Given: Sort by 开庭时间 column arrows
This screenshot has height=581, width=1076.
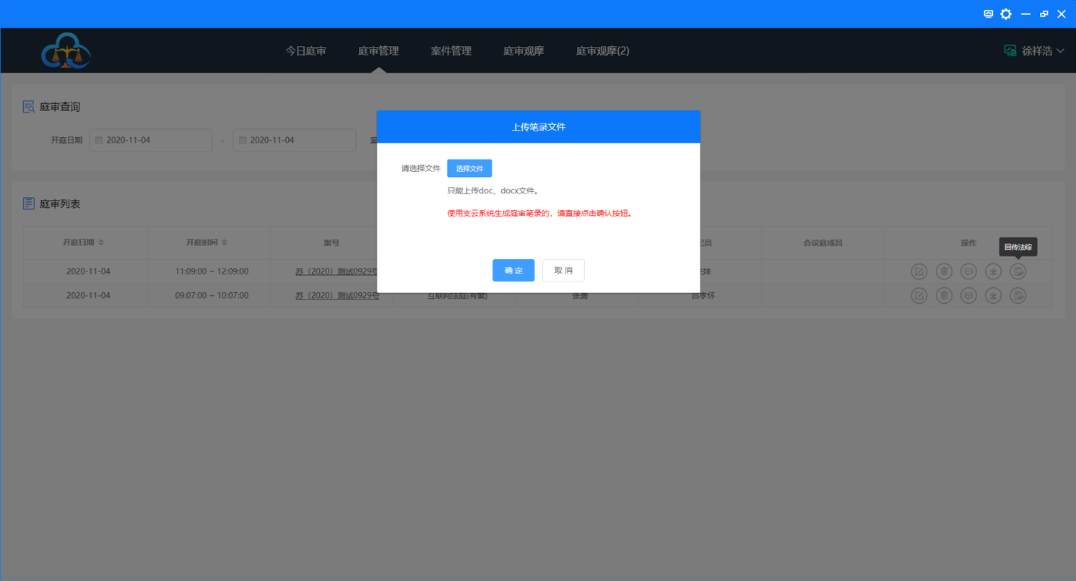Looking at the screenshot, I should tap(225, 243).
